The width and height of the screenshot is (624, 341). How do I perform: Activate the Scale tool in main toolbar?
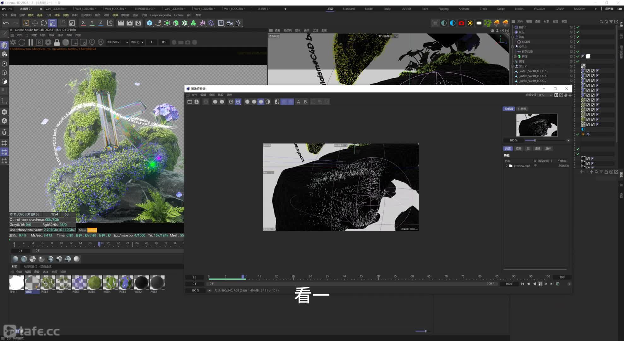pos(53,23)
